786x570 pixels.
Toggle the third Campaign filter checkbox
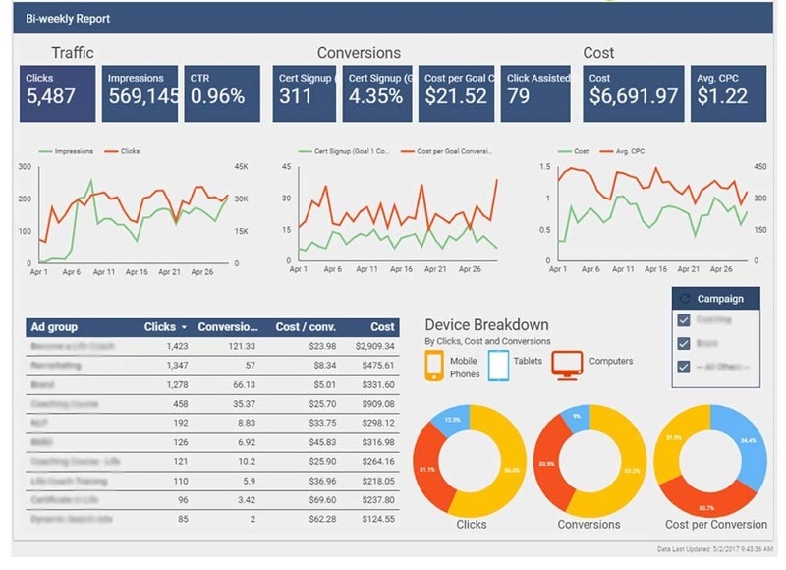(684, 367)
